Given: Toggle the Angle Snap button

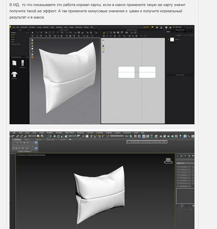Looking at the screenshot, I should pos(95,136).
